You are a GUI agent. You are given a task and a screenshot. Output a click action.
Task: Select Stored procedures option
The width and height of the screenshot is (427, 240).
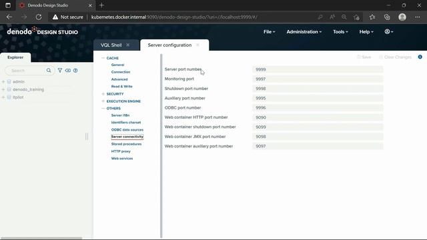click(x=126, y=144)
